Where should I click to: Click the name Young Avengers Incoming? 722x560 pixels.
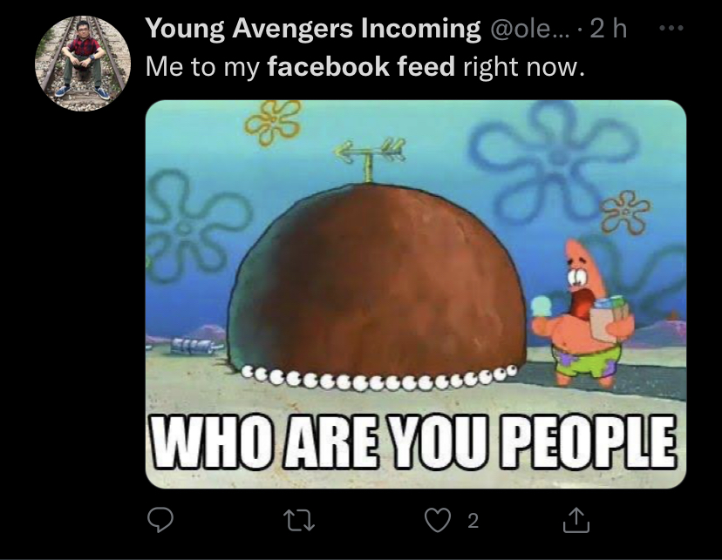[x=312, y=29]
